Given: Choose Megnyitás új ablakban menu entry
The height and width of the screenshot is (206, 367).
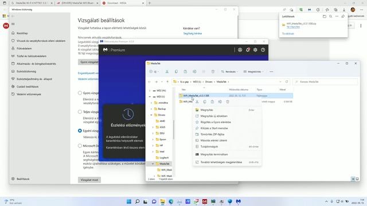Looking at the screenshot, I should 227,116.
